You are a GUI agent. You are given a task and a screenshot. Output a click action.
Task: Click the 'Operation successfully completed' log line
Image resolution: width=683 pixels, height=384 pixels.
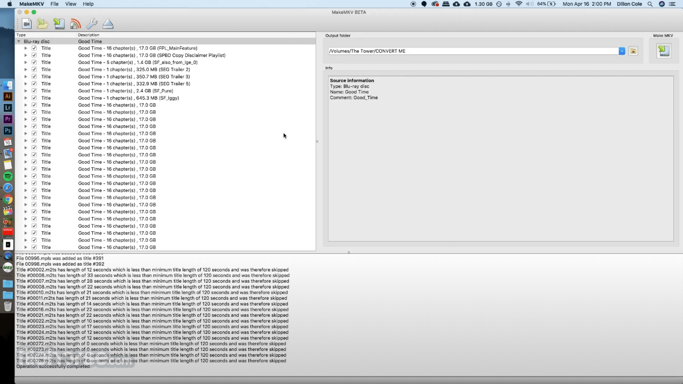[53, 366]
